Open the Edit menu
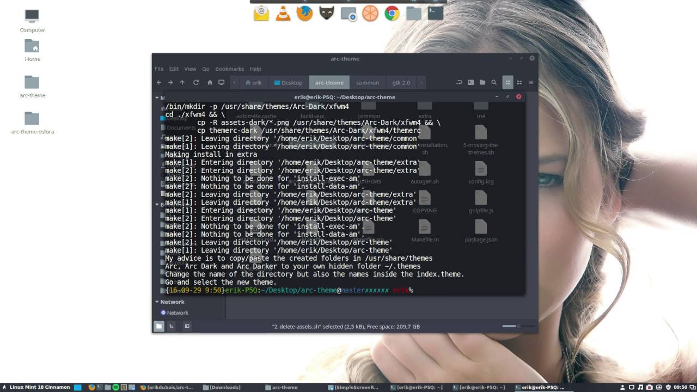Viewport: 697px width, 392px height. pos(174,69)
